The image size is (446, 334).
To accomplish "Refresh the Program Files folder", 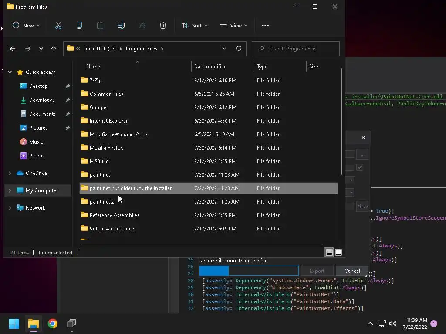I will pos(239,49).
